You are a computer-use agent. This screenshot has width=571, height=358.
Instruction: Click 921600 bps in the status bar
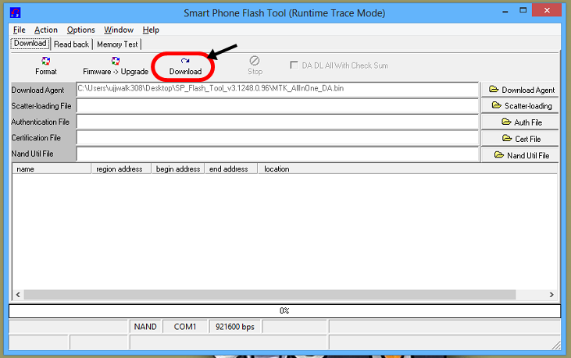click(x=235, y=326)
